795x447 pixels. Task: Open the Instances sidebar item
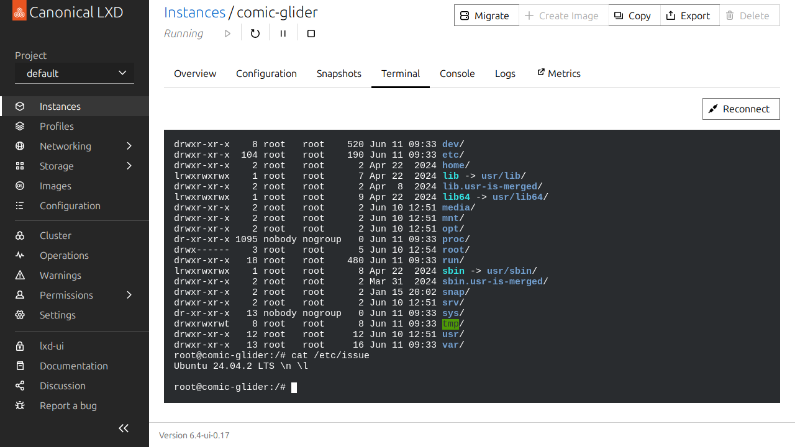click(75, 106)
